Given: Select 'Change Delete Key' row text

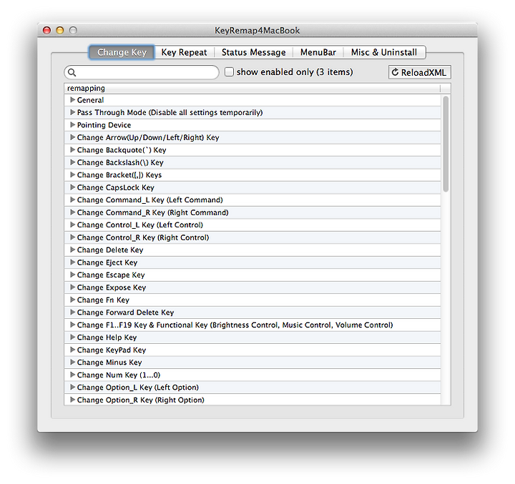Looking at the screenshot, I should [x=110, y=250].
